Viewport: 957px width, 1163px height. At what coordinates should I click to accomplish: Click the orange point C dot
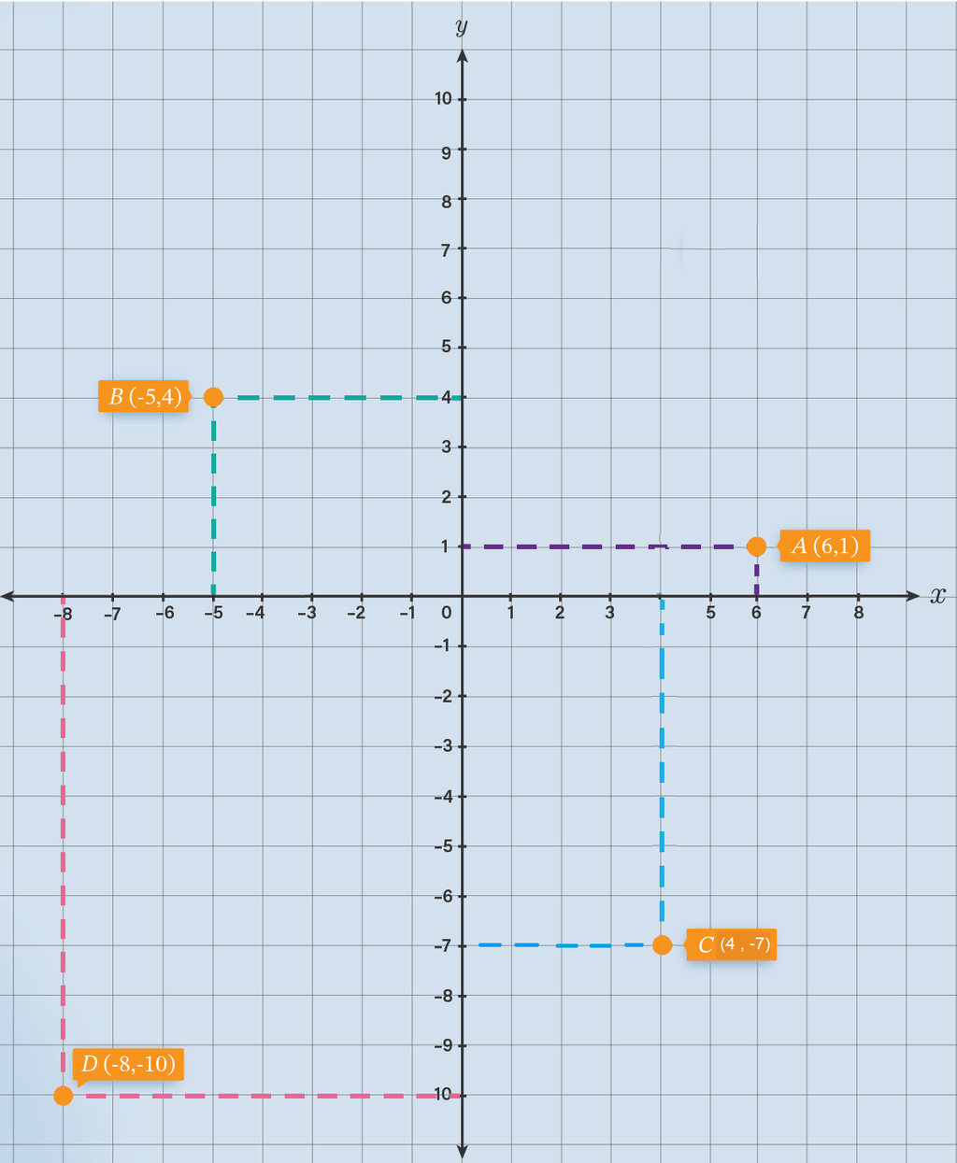[662, 944]
